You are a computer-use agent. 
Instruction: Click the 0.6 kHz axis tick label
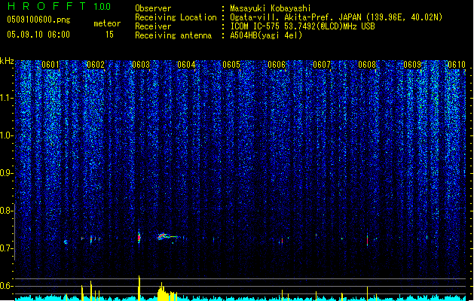click(x=7, y=286)
